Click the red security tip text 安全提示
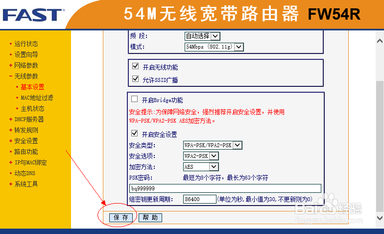 click(x=207, y=117)
